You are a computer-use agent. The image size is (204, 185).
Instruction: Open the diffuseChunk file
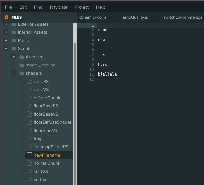pyautogui.click(x=47, y=98)
